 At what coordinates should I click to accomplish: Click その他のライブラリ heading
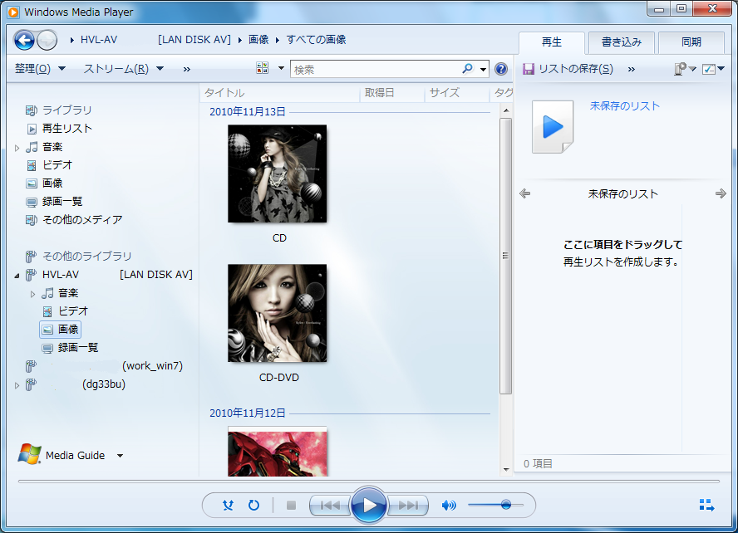pyautogui.click(x=87, y=257)
